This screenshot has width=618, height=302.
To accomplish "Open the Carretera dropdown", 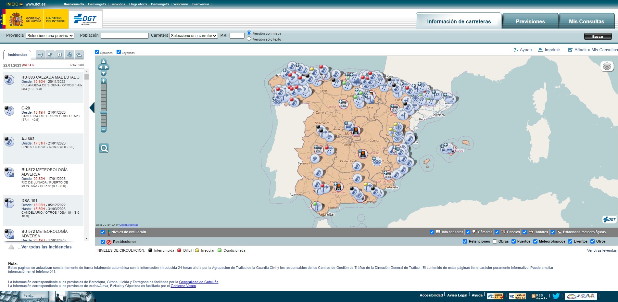I will click(x=193, y=36).
